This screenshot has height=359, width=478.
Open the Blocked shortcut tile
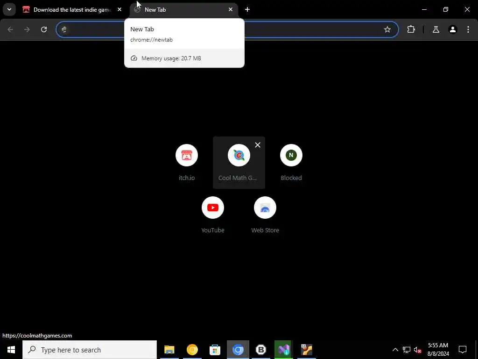[291, 162]
